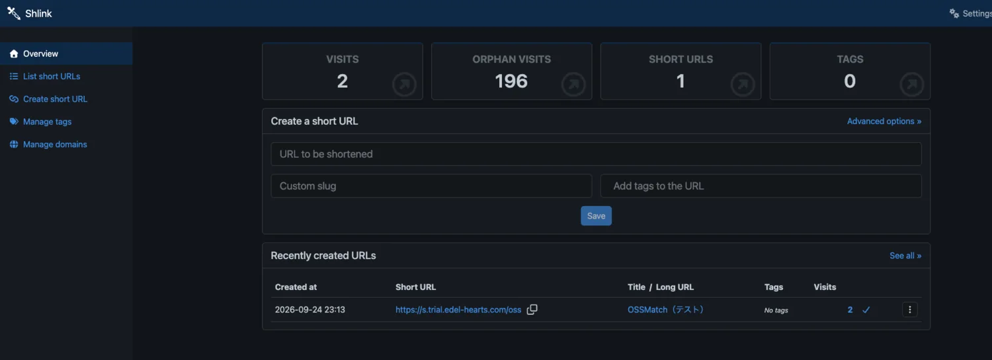This screenshot has height=360, width=992.
Task: Click the Tags column header
Action: [774, 287]
